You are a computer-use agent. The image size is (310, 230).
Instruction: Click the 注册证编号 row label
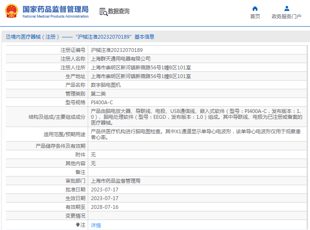[73, 50]
